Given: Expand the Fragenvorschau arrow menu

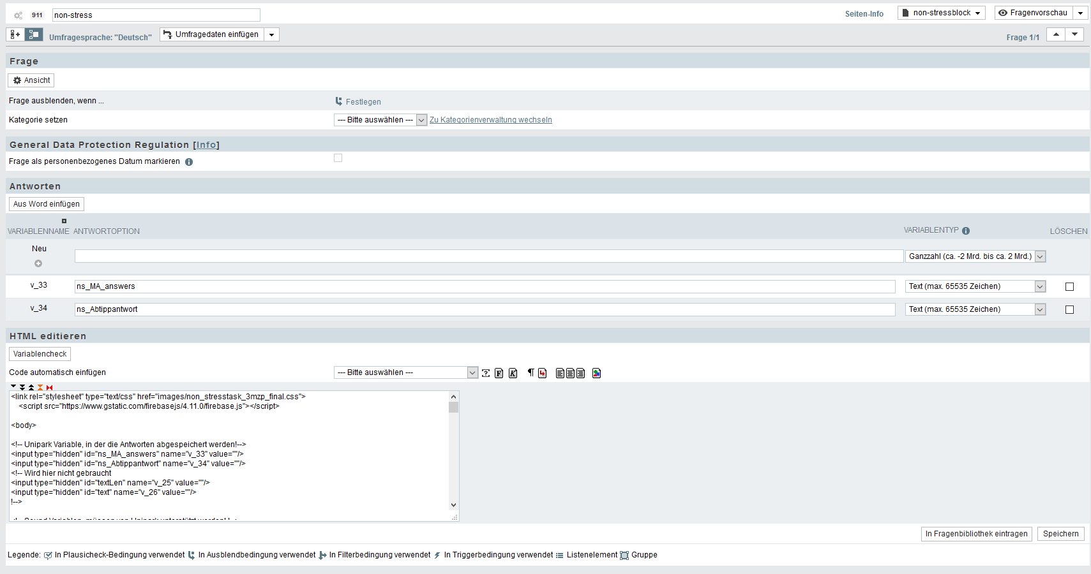Looking at the screenshot, I should tap(1081, 13).
